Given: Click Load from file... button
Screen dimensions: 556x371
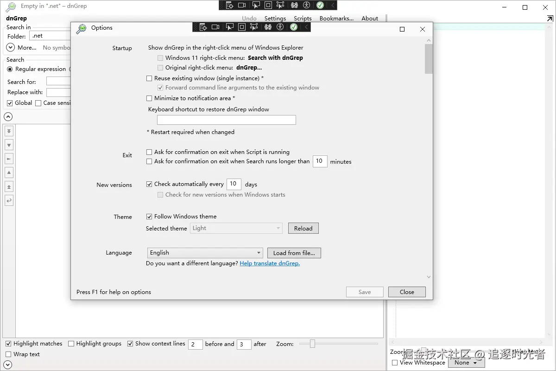Looking at the screenshot, I should [x=294, y=253].
